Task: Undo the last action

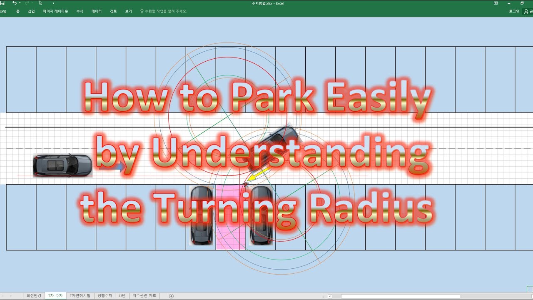Action: tap(15, 3)
